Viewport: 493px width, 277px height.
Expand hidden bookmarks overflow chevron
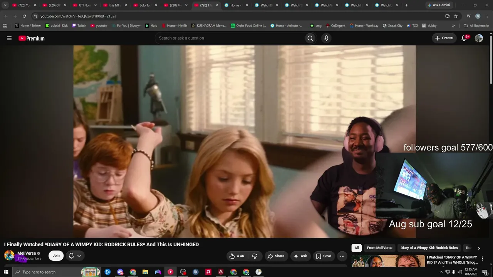point(453,26)
